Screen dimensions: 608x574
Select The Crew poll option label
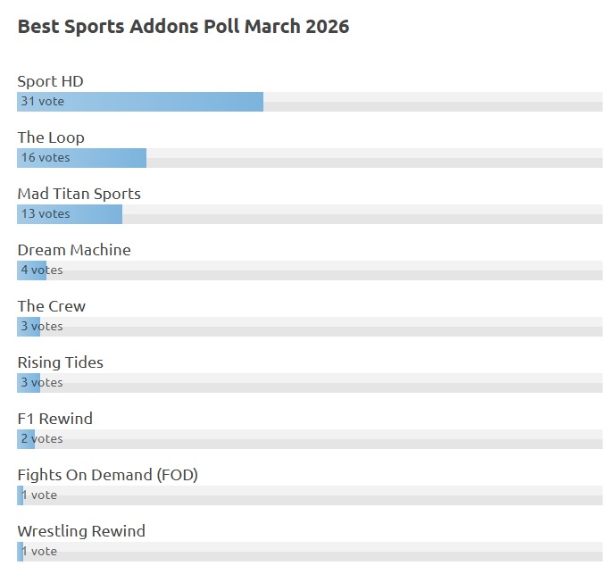coord(52,306)
